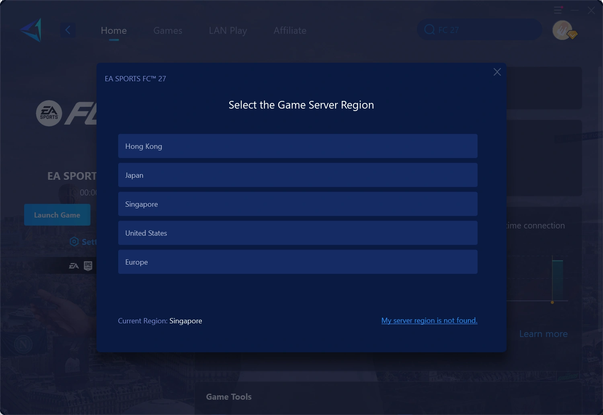Click the FC 27 search field
Viewport: 603px width, 415px height.
tap(480, 30)
